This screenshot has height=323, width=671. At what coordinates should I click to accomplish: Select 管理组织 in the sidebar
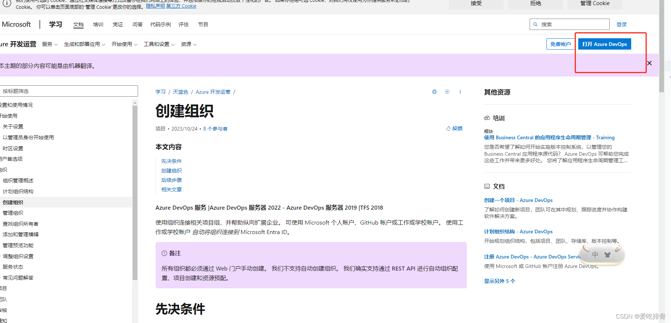coord(13,213)
